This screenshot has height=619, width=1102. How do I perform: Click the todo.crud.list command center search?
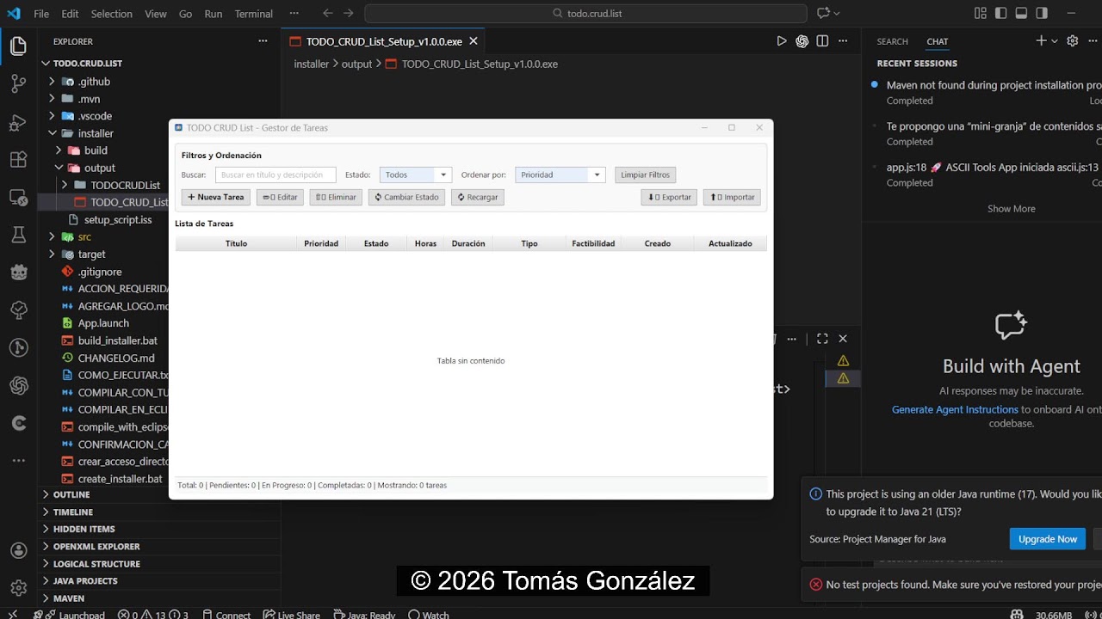585,14
